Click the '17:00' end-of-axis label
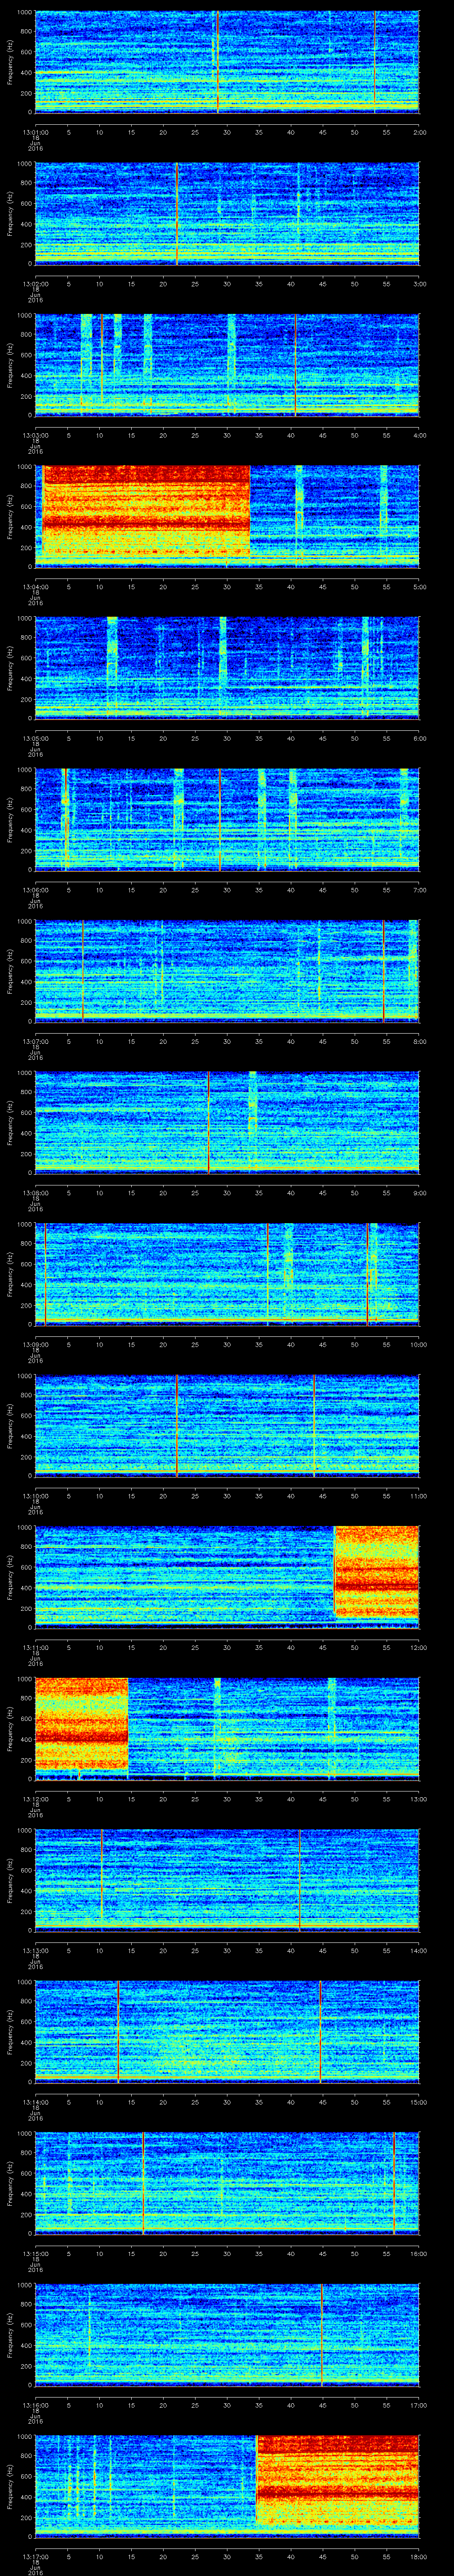 click(x=418, y=2406)
